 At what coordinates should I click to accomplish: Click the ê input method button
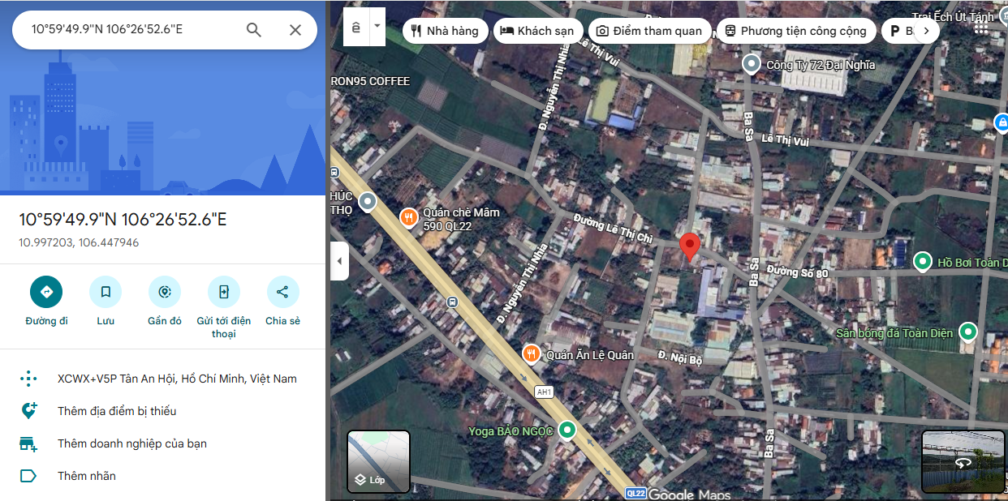[x=356, y=27]
